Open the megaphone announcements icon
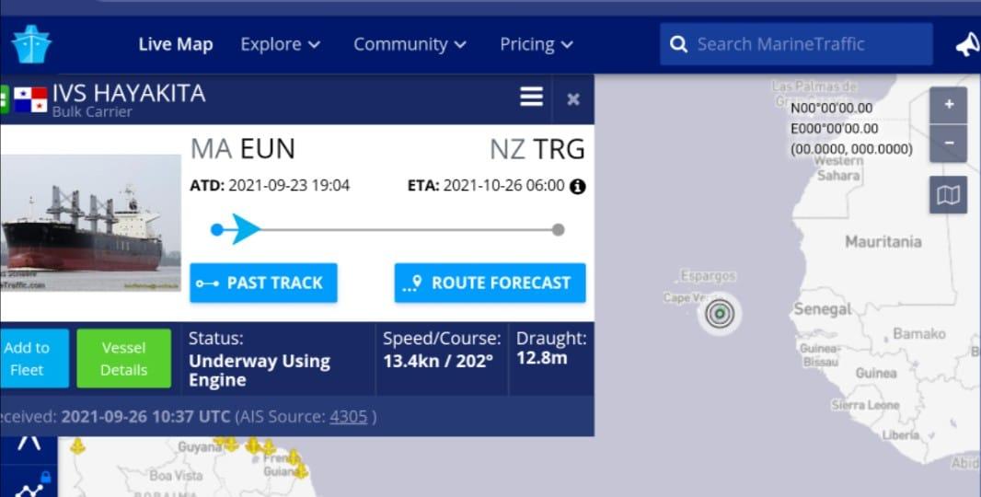The width and height of the screenshot is (981, 497). (967, 44)
